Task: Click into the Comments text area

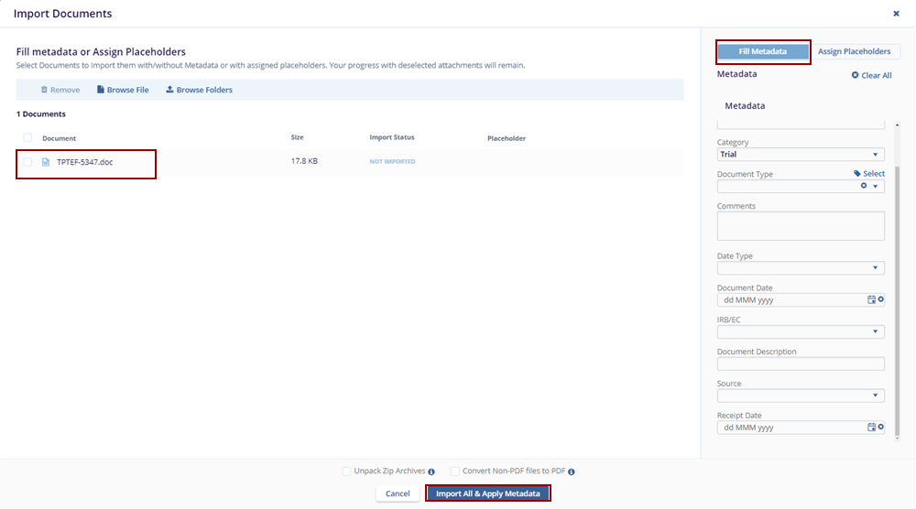Action: [x=800, y=226]
